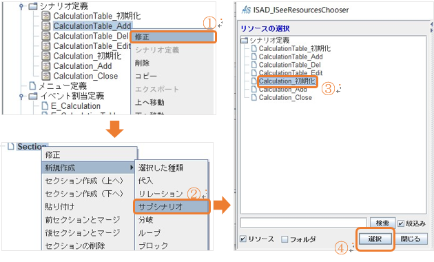
Task: Select CalculationTable_初期化 text in resource chooser
Action: tap(295, 48)
